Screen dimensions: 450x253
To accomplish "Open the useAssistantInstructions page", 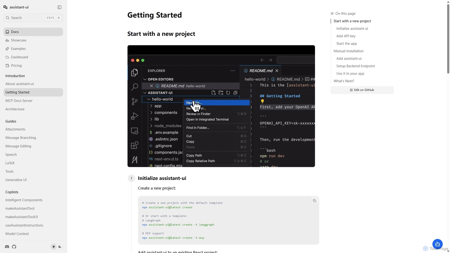I will click(x=33, y=225).
